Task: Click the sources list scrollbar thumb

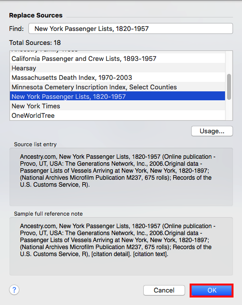Action: [x=229, y=87]
